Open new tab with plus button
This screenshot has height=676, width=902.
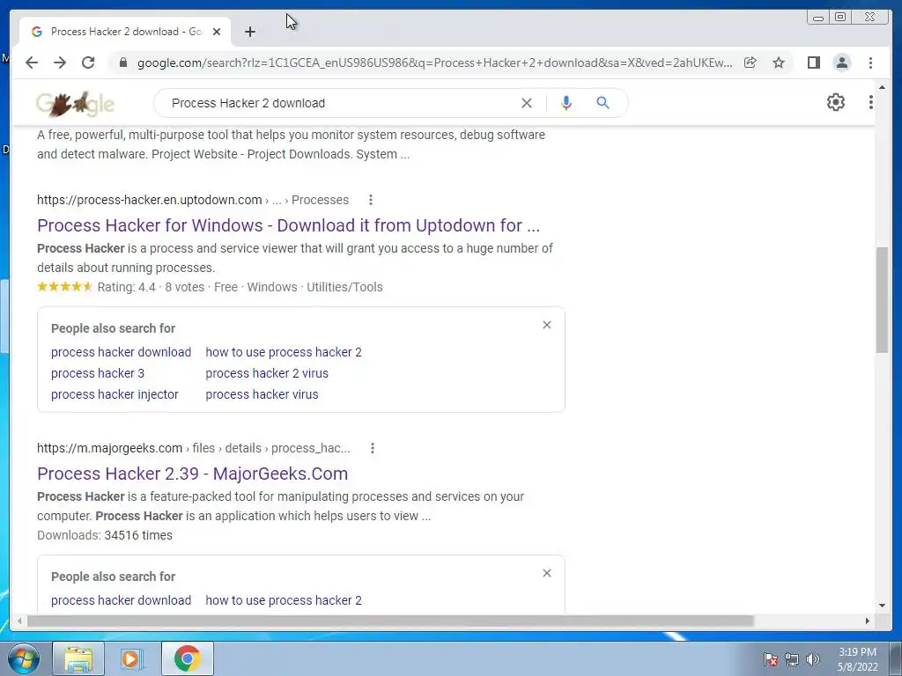[249, 32]
